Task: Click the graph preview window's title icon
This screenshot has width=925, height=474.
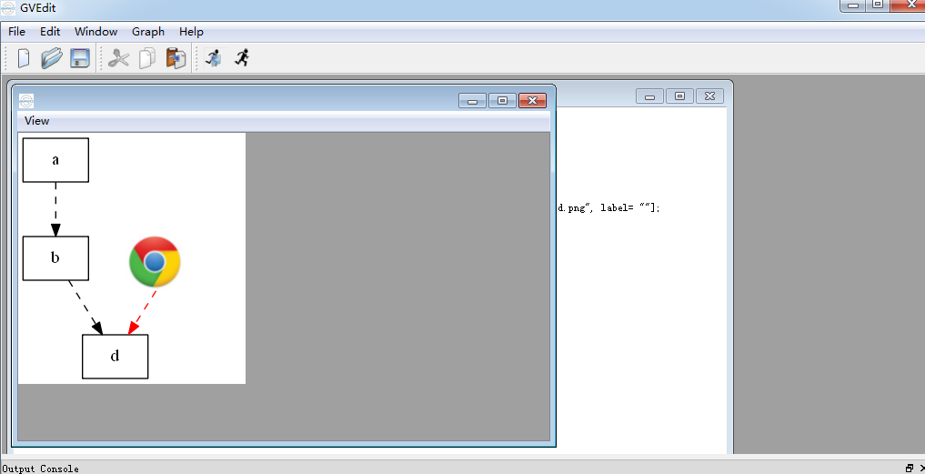Action: pos(26,101)
